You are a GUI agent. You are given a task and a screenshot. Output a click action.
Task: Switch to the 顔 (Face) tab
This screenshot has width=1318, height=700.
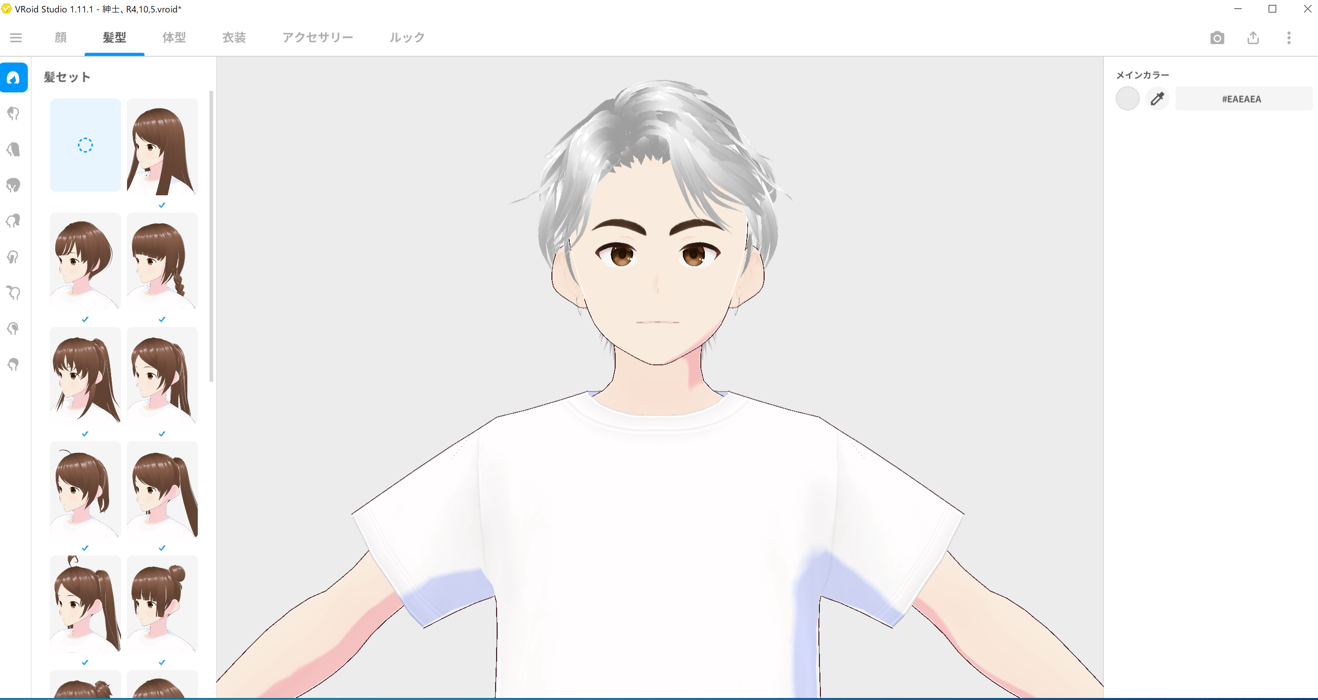60,38
